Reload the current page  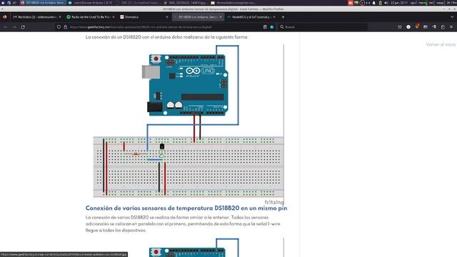[23, 27]
